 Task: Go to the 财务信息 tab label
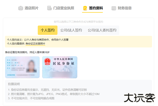coord(125,8)
